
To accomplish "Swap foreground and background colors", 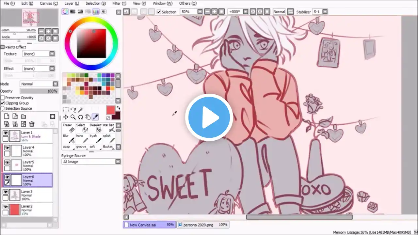I will pos(118,108).
